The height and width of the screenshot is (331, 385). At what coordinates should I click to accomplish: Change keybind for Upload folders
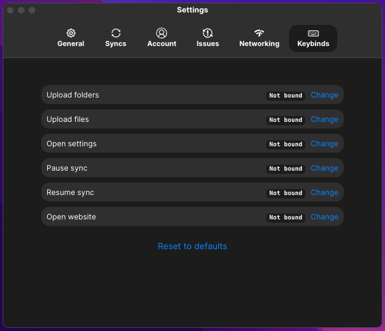tap(324, 95)
